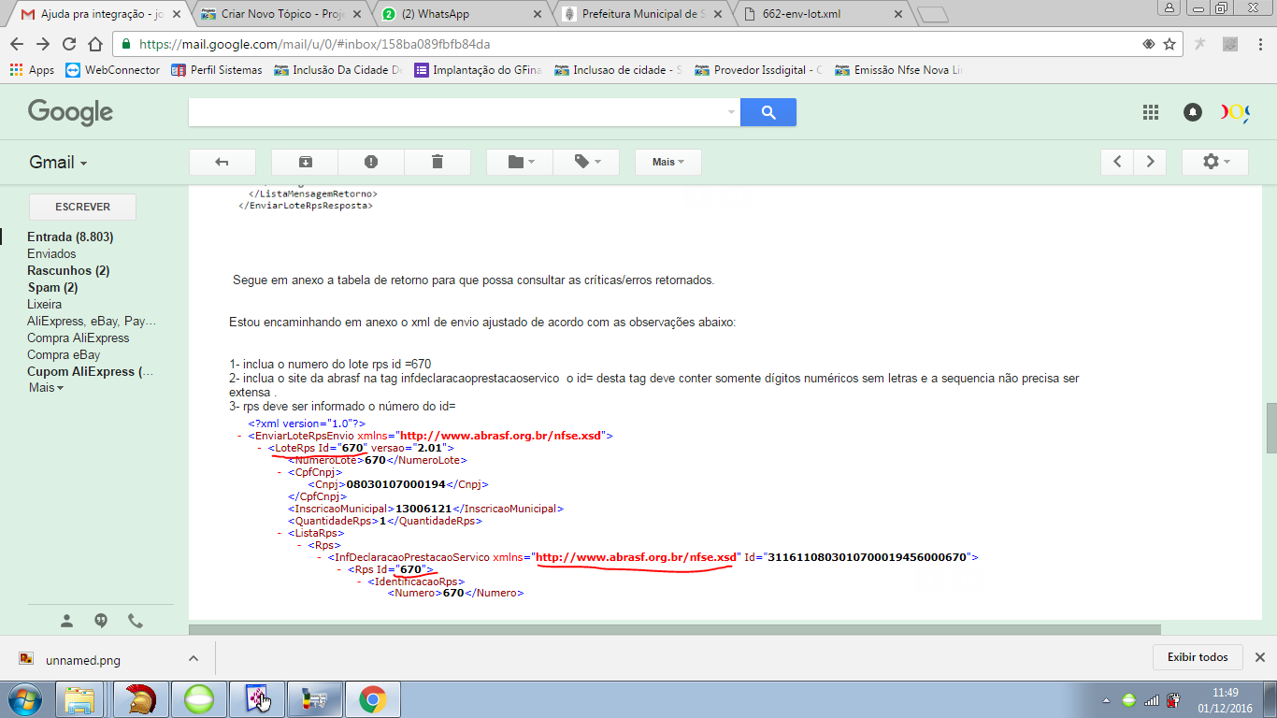Screen dimensions: 1277x718
Task: Open the Emissão Nfse Nova Li bookmark
Action: pyautogui.click(x=900, y=70)
